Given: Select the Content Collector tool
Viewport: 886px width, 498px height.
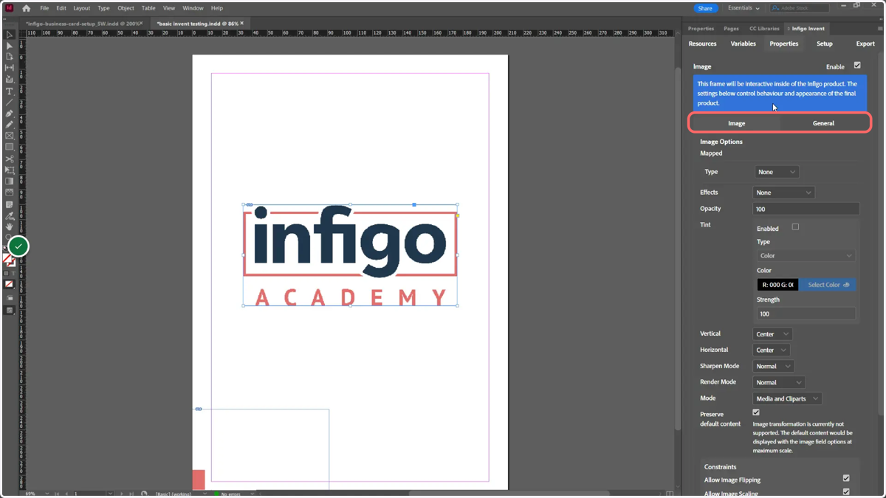Looking at the screenshot, I should [10, 80].
